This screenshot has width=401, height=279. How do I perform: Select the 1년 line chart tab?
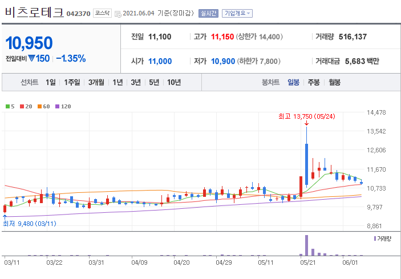coord(118,82)
